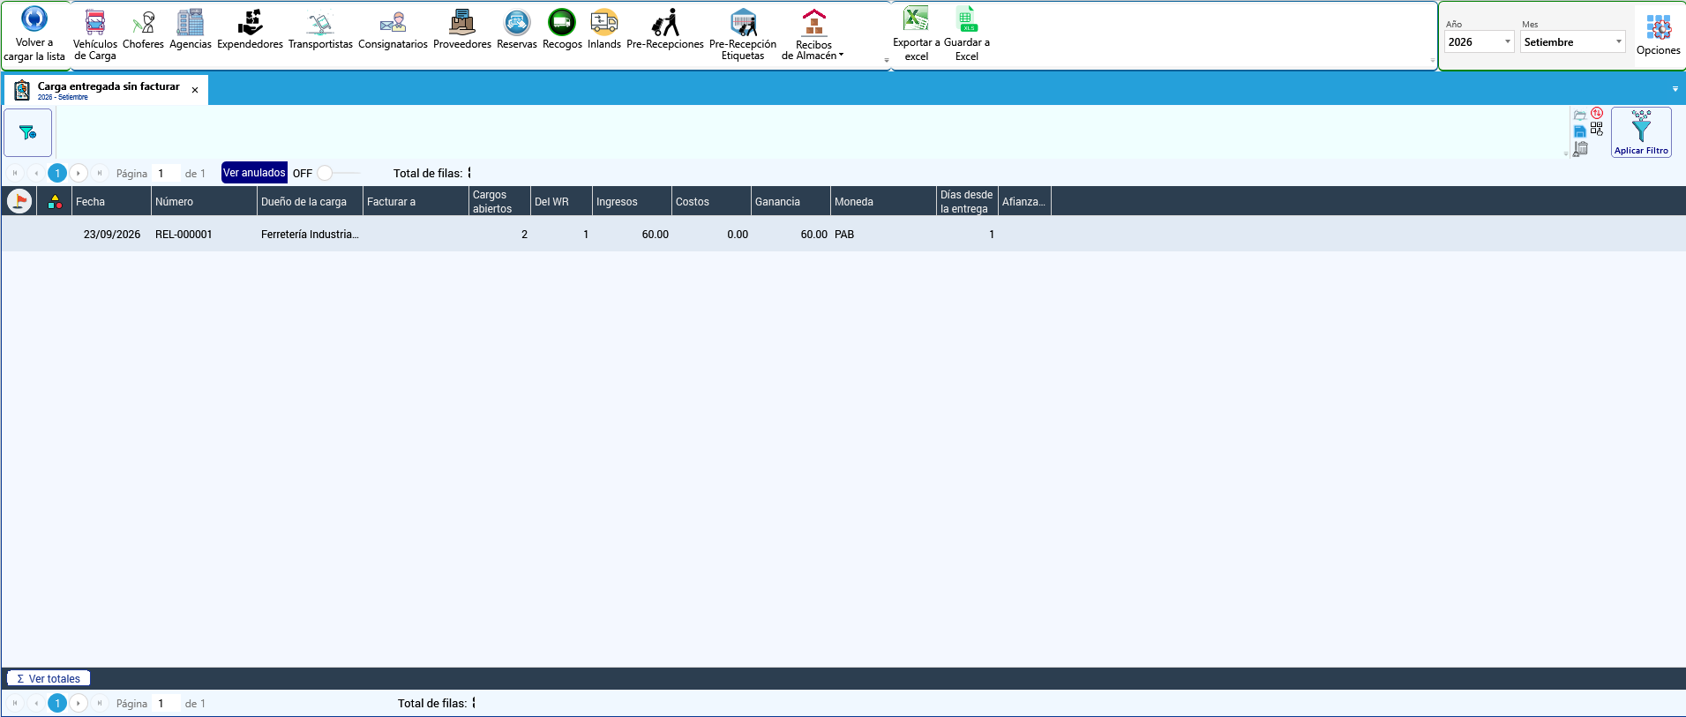The width and height of the screenshot is (1686, 717).
Task: Open Proveedores
Action: click(x=462, y=30)
